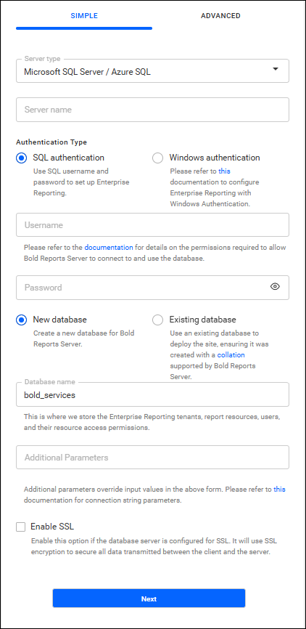Switch to the ADVANCED tab
The height and width of the screenshot is (629, 306).
pyautogui.click(x=220, y=16)
